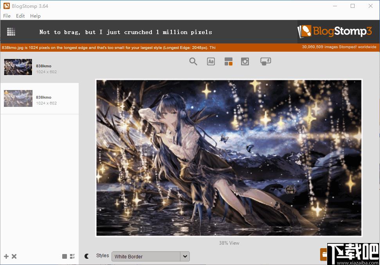Remove image with the X icon
Viewport: 380px width, 265px height.
click(14, 256)
